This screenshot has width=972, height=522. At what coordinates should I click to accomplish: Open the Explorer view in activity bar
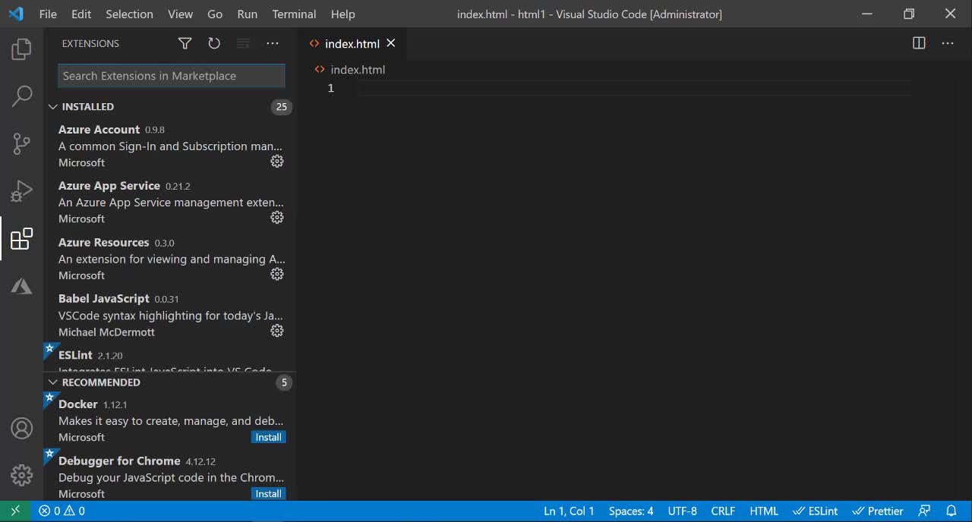tap(21, 50)
